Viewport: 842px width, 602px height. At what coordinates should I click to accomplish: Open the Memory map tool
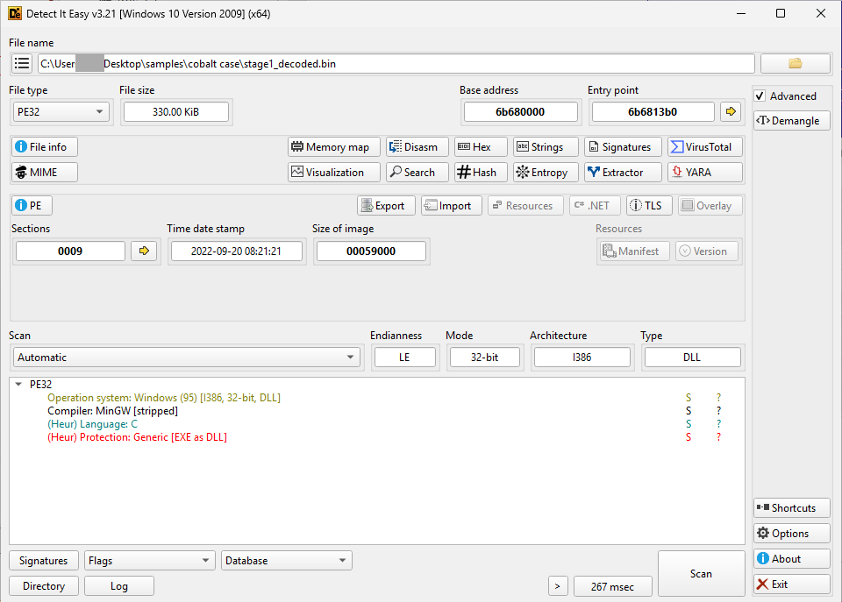point(334,147)
